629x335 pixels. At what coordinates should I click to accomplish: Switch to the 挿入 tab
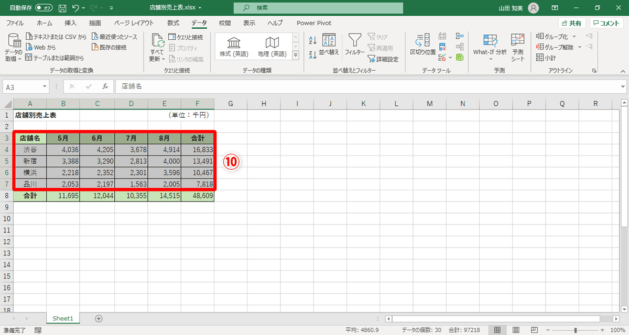pyautogui.click(x=70, y=23)
